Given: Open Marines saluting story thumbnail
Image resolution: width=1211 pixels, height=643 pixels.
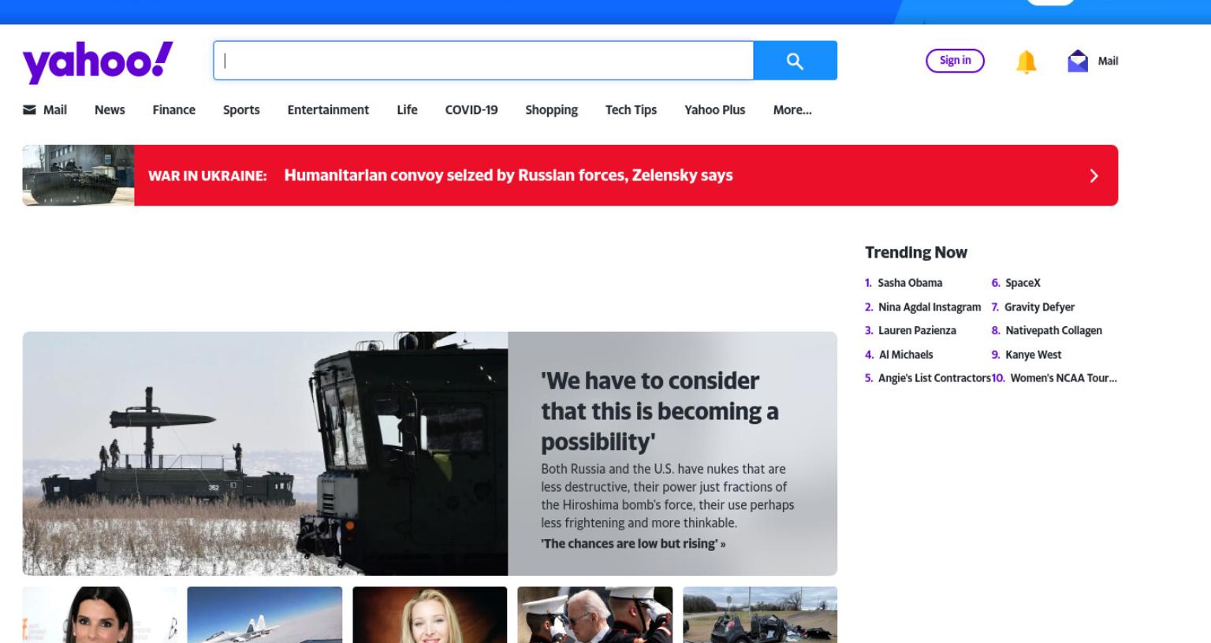Looking at the screenshot, I should (594, 615).
